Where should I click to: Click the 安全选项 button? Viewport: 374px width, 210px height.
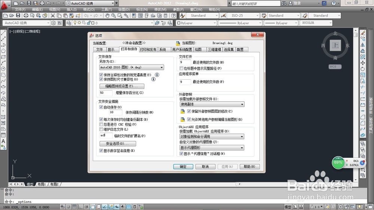tap(117, 143)
